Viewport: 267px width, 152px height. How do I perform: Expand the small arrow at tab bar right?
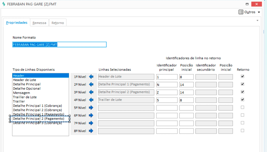(x=257, y=21)
